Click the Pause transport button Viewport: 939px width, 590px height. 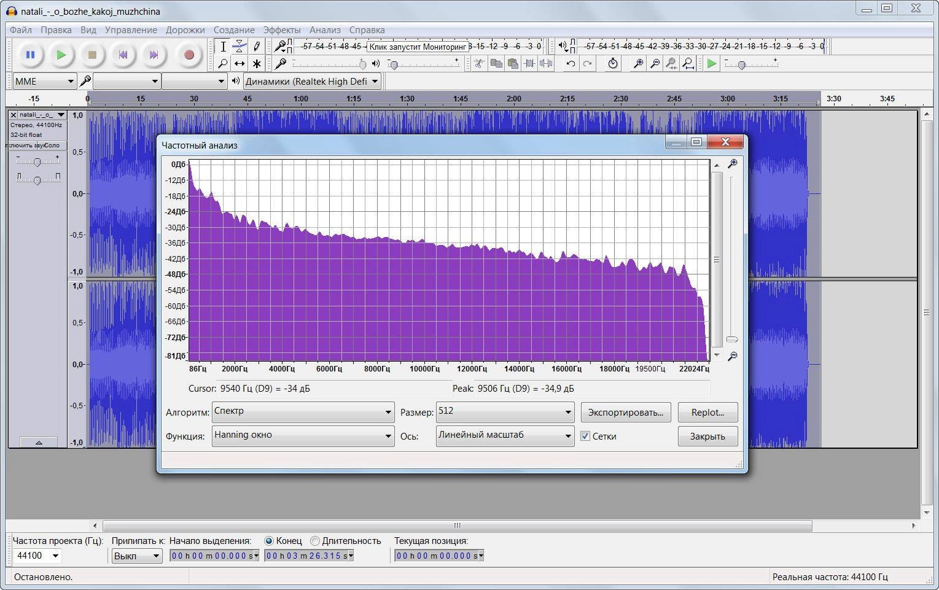(x=30, y=55)
